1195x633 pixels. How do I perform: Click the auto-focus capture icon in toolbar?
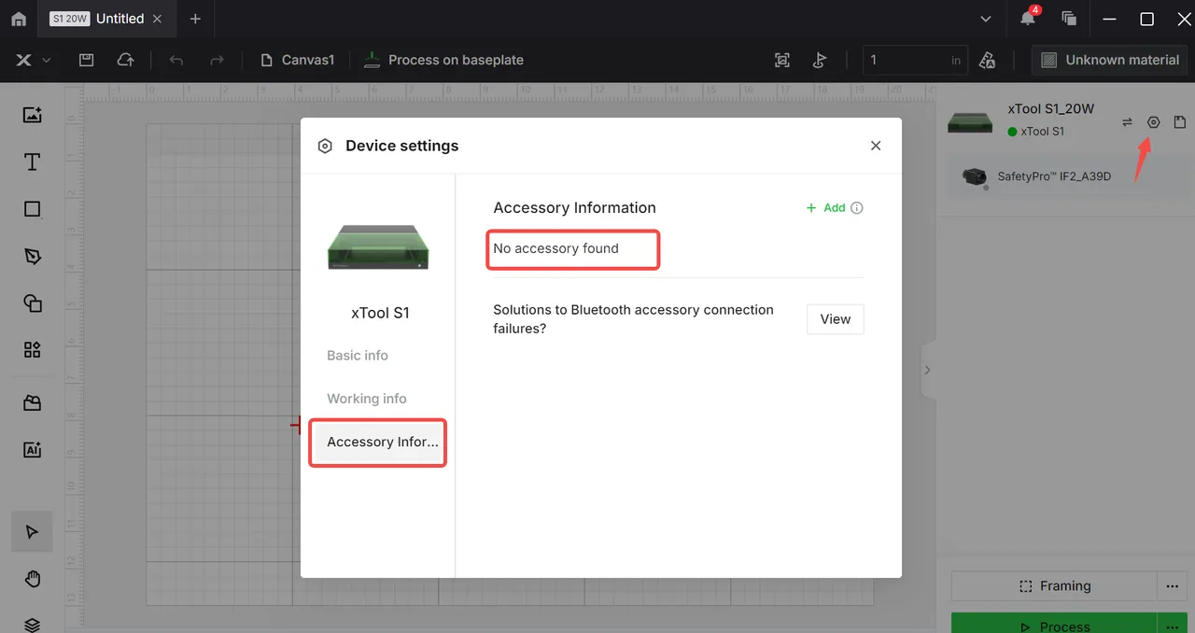tap(782, 60)
